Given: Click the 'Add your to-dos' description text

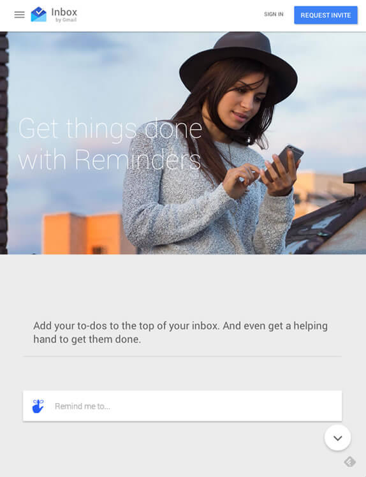Looking at the screenshot, I should coord(180,332).
